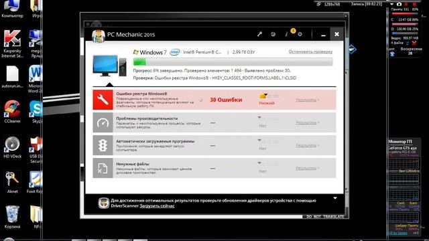Collapse the DriverScanner banner arrow

pos(335,198)
